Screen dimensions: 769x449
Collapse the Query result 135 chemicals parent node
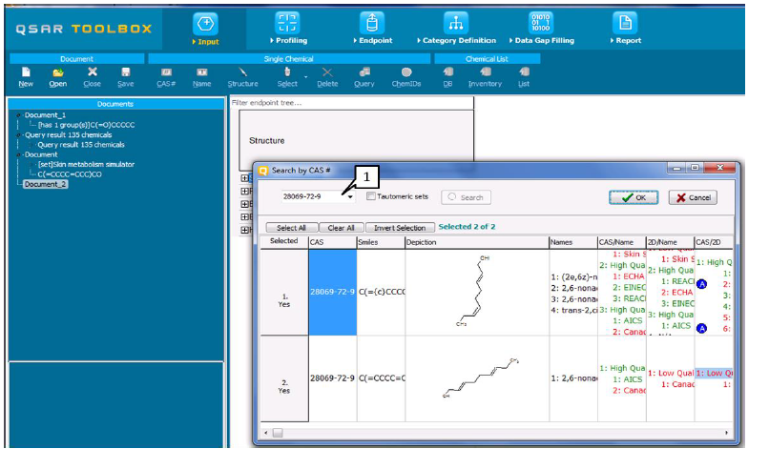pyautogui.click(x=19, y=134)
